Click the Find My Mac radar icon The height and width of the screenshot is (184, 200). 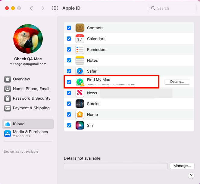coord(80,82)
